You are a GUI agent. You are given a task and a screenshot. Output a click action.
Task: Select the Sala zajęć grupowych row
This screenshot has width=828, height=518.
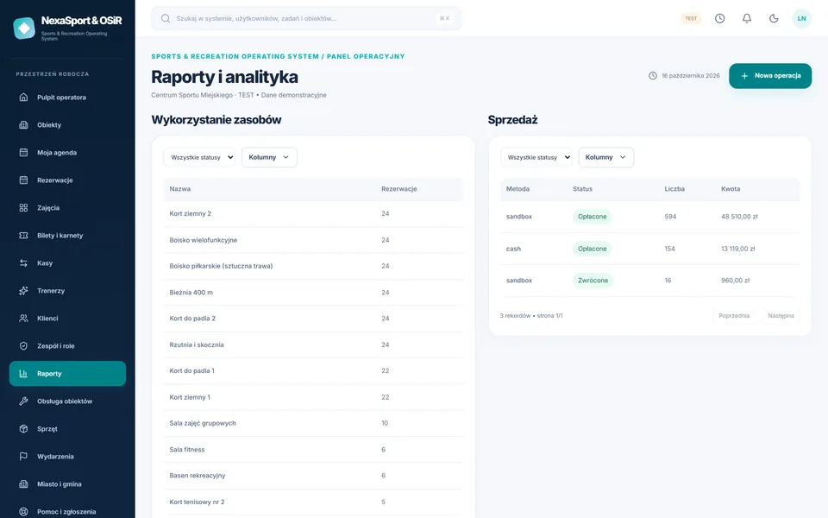pyautogui.click(x=312, y=423)
